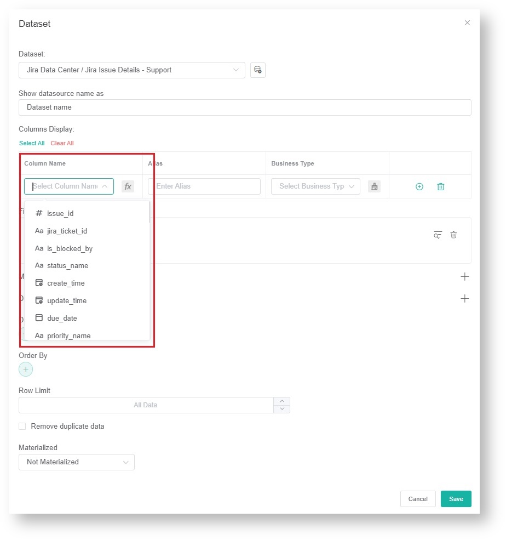Expand the Select Business Type dropdown
The width and height of the screenshot is (506, 540).
[315, 186]
